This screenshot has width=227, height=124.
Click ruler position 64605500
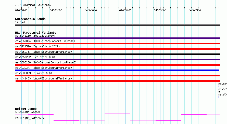pyautogui.click(x=56, y=10)
